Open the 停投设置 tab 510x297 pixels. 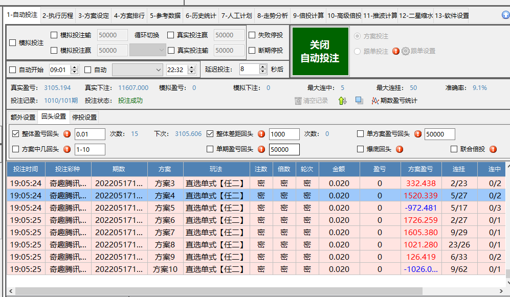point(84,117)
